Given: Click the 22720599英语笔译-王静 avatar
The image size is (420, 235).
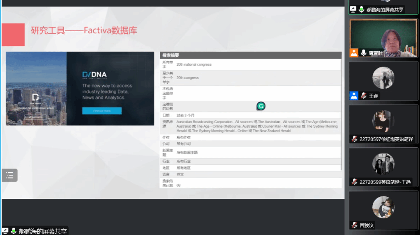Looking at the screenshot, I should click(x=383, y=164).
